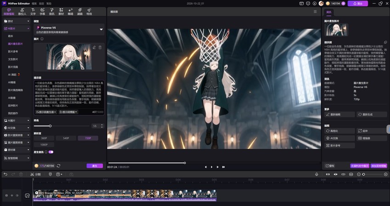Click the 重新生成 regenerate button
390x206 pixels.
point(372,114)
